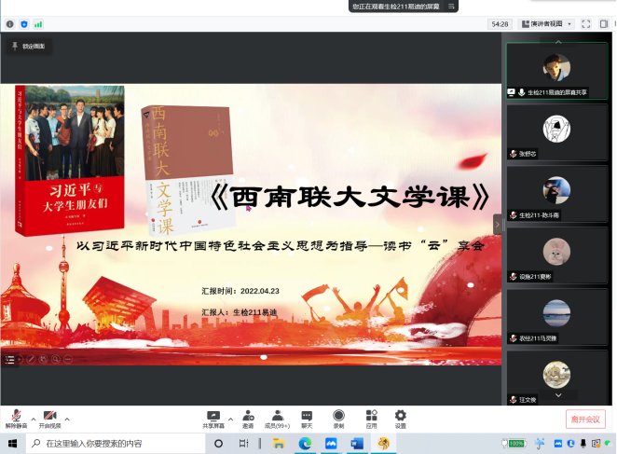The image size is (617, 454).
Task: Toggle fullscreen mode icon at top right
Action: [x=585, y=23]
